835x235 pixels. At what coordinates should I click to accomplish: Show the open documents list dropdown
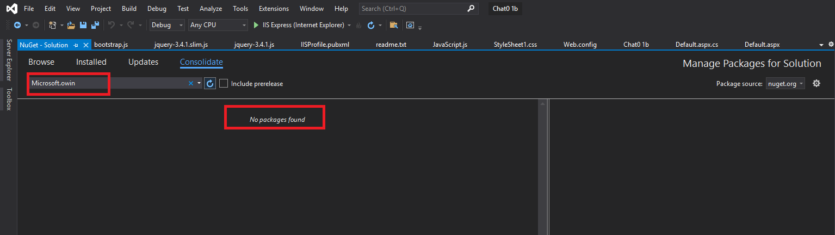coord(821,45)
